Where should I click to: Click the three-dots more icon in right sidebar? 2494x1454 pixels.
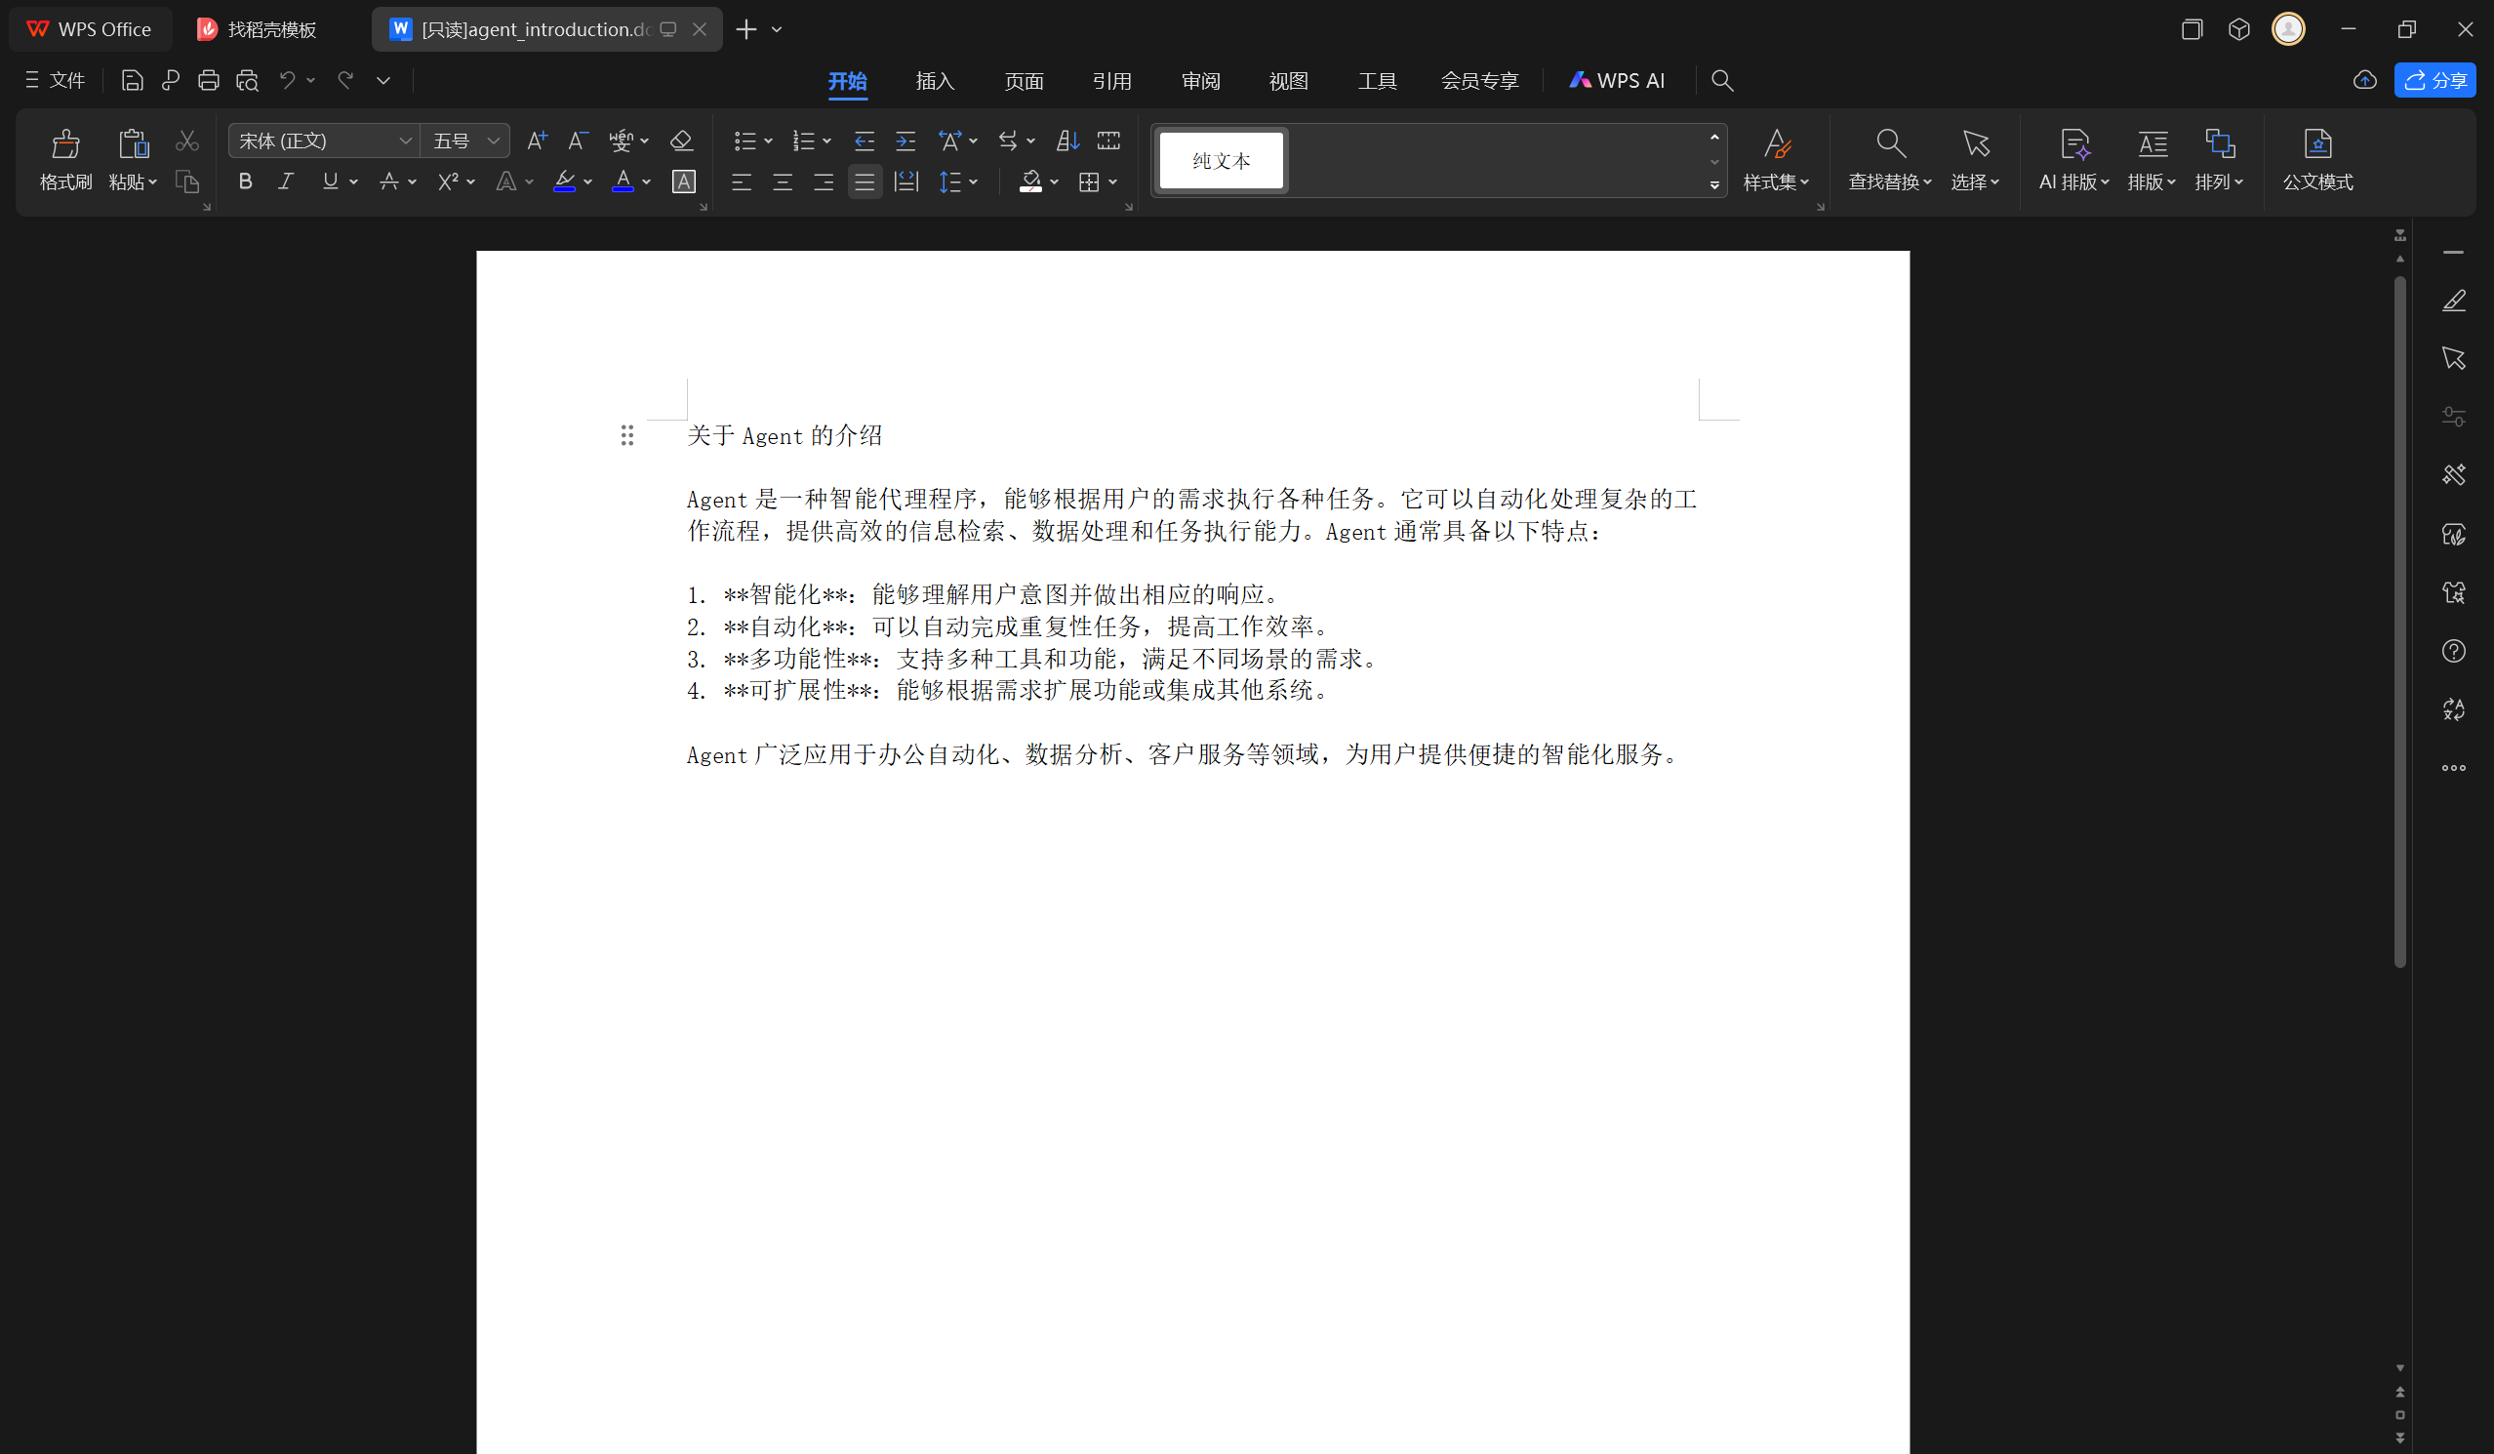(2453, 768)
